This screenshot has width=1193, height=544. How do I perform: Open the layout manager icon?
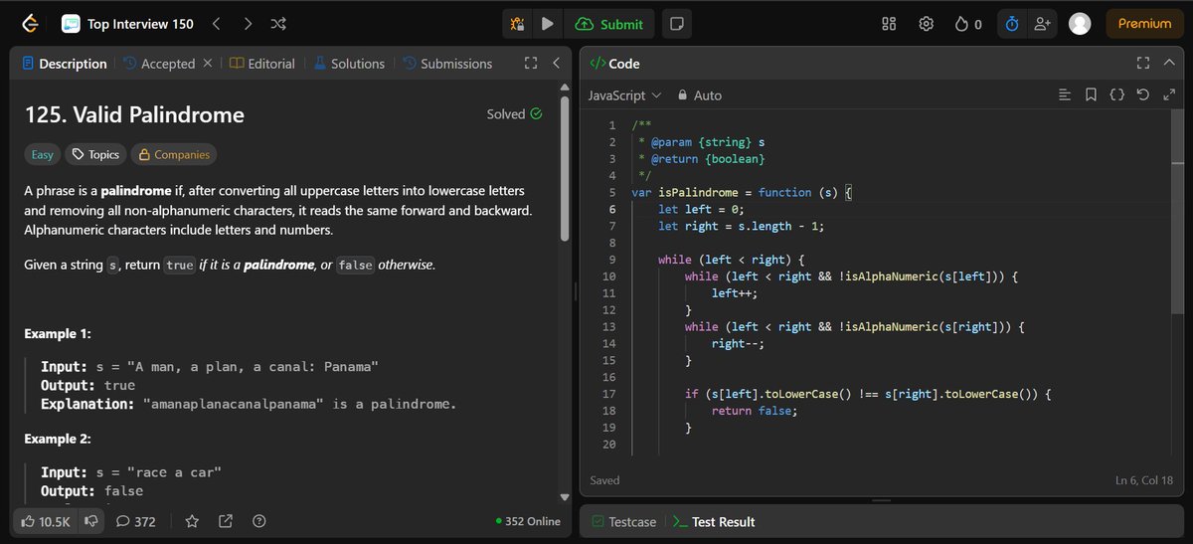(x=890, y=24)
